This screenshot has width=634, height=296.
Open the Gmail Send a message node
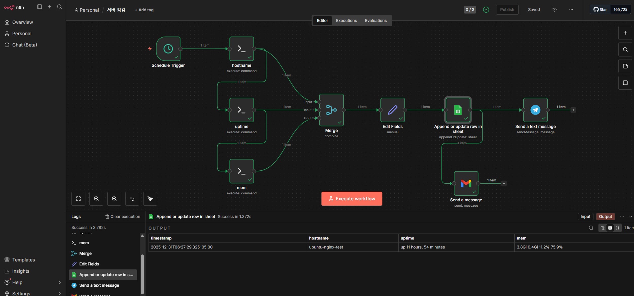click(466, 183)
